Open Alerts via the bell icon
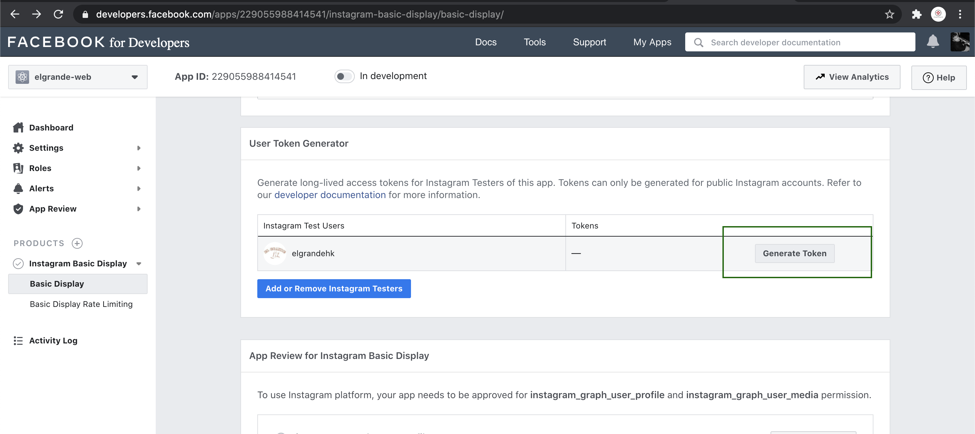975x434 pixels. point(18,188)
